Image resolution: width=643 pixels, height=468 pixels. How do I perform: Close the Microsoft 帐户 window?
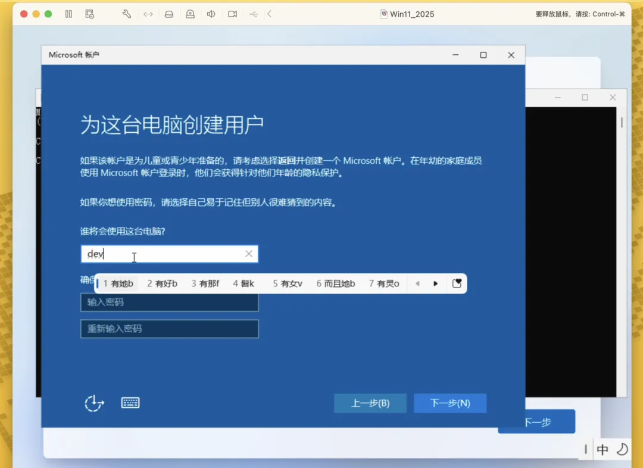tap(511, 55)
